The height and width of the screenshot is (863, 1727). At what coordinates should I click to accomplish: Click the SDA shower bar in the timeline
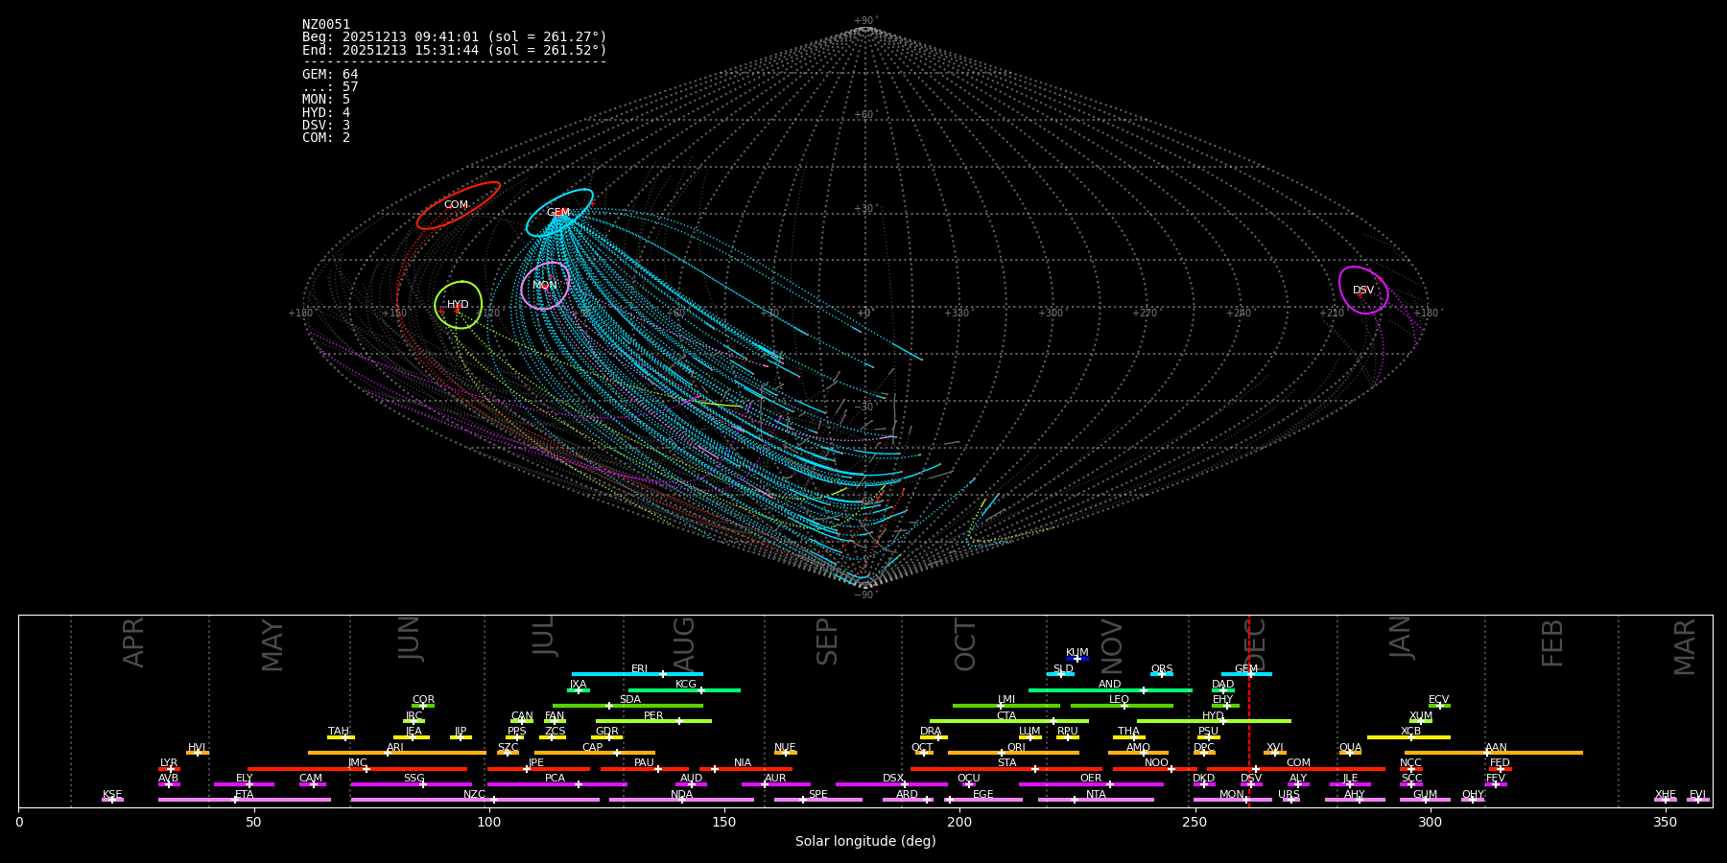(x=627, y=706)
